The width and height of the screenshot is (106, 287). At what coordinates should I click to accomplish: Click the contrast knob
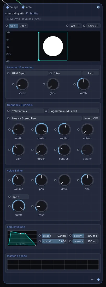click(x=64, y=150)
